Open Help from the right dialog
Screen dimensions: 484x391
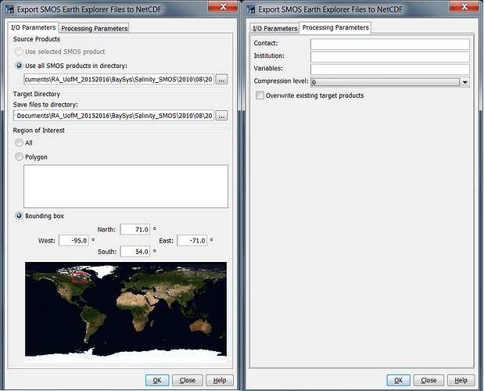[x=461, y=380]
